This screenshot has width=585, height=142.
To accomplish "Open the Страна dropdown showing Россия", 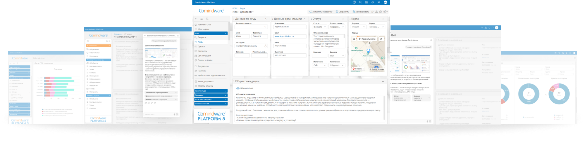I will tap(359, 27).
